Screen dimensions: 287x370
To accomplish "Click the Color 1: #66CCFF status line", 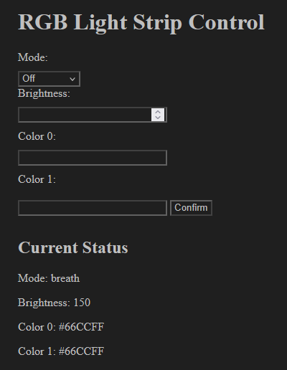I will [61, 351].
